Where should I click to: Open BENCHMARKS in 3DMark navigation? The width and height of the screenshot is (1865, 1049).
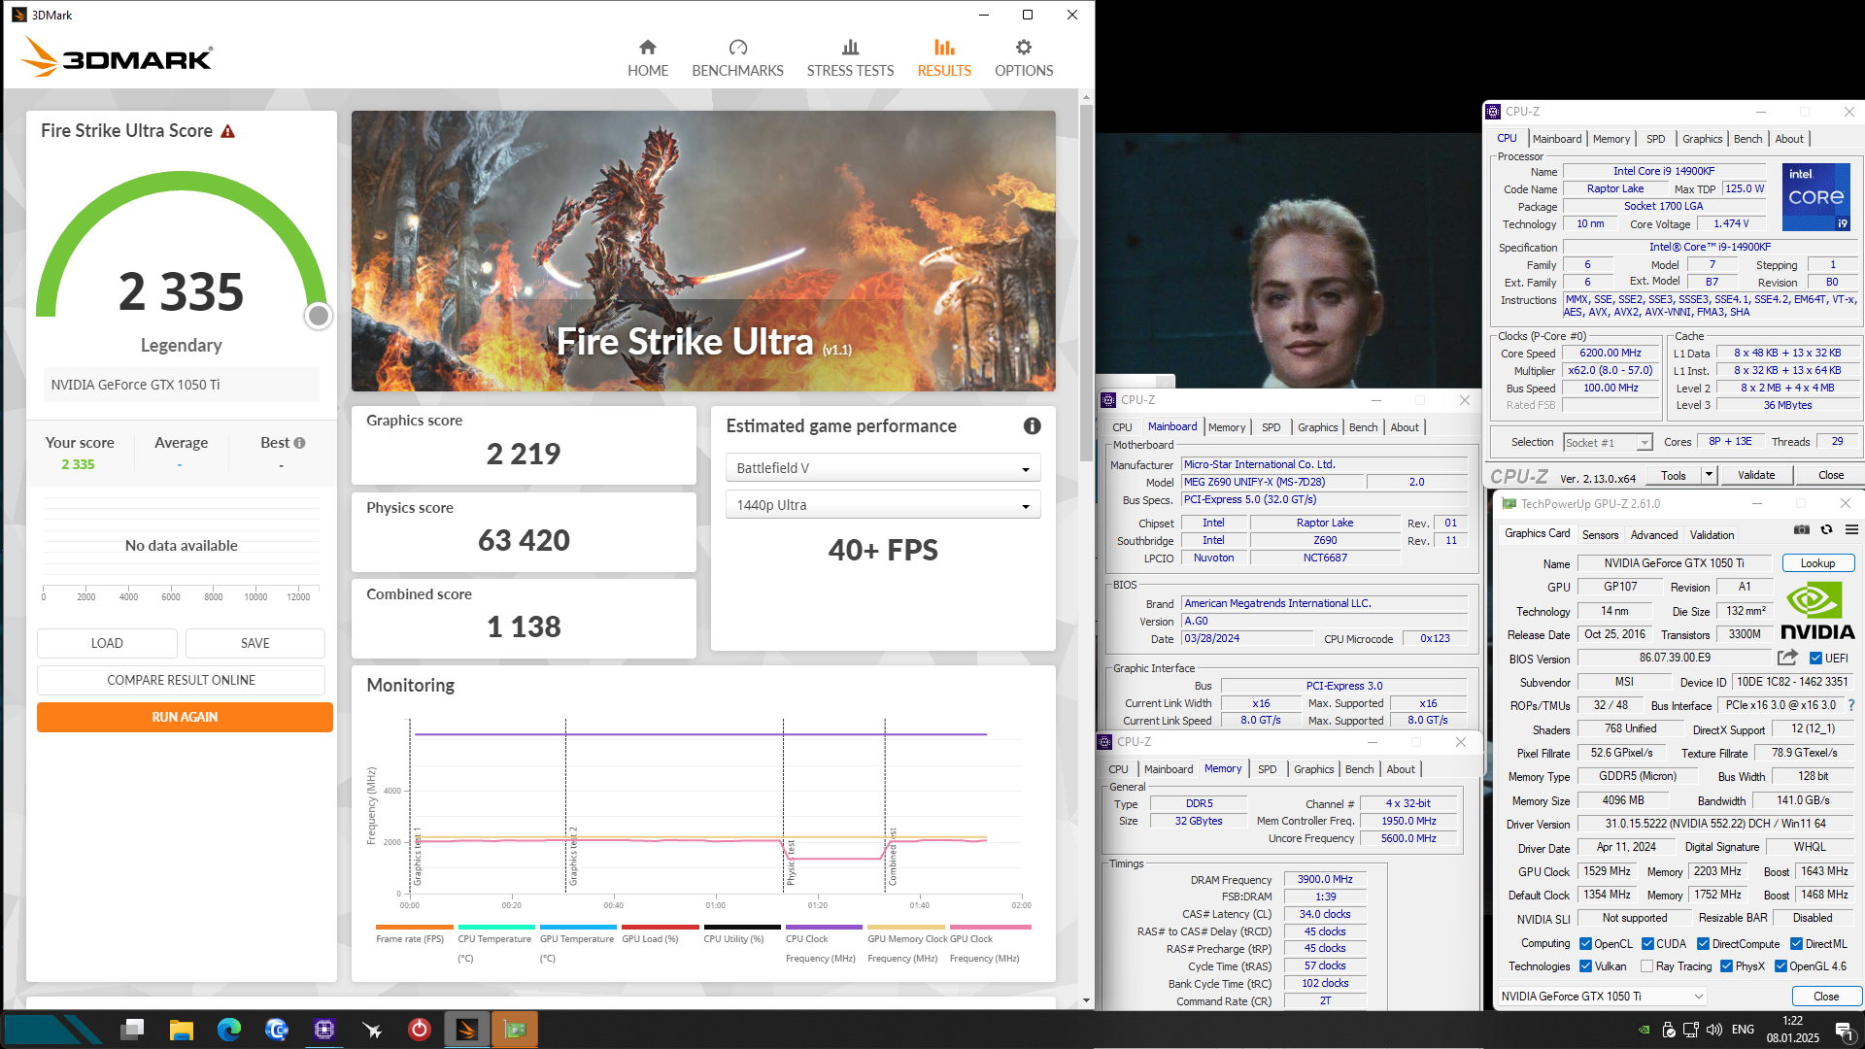(737, 58)
